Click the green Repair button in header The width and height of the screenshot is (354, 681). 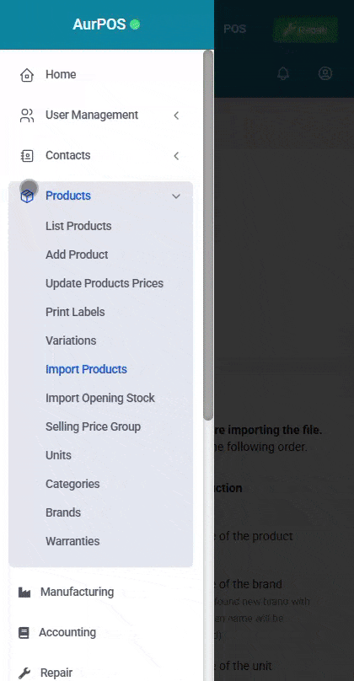click(305, 29)
